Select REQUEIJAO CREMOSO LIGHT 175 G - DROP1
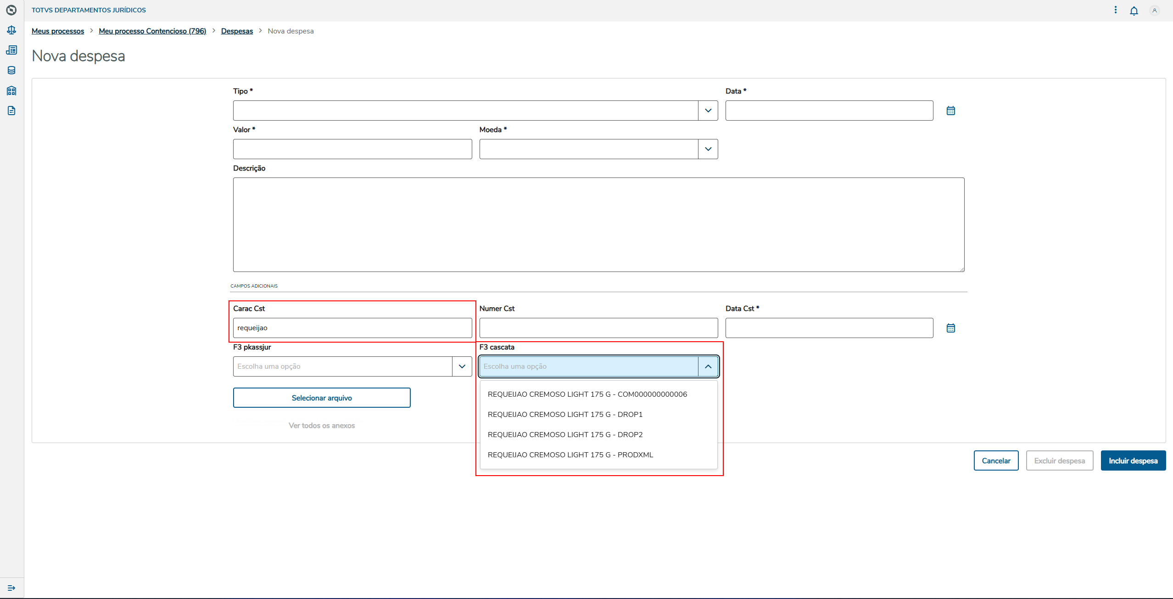This screenshot has height=599, width=1173. 565,414
